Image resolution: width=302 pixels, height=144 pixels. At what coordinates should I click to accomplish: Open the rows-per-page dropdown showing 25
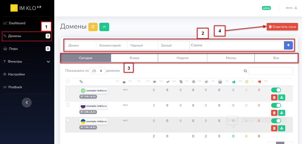tap(97, 71)
